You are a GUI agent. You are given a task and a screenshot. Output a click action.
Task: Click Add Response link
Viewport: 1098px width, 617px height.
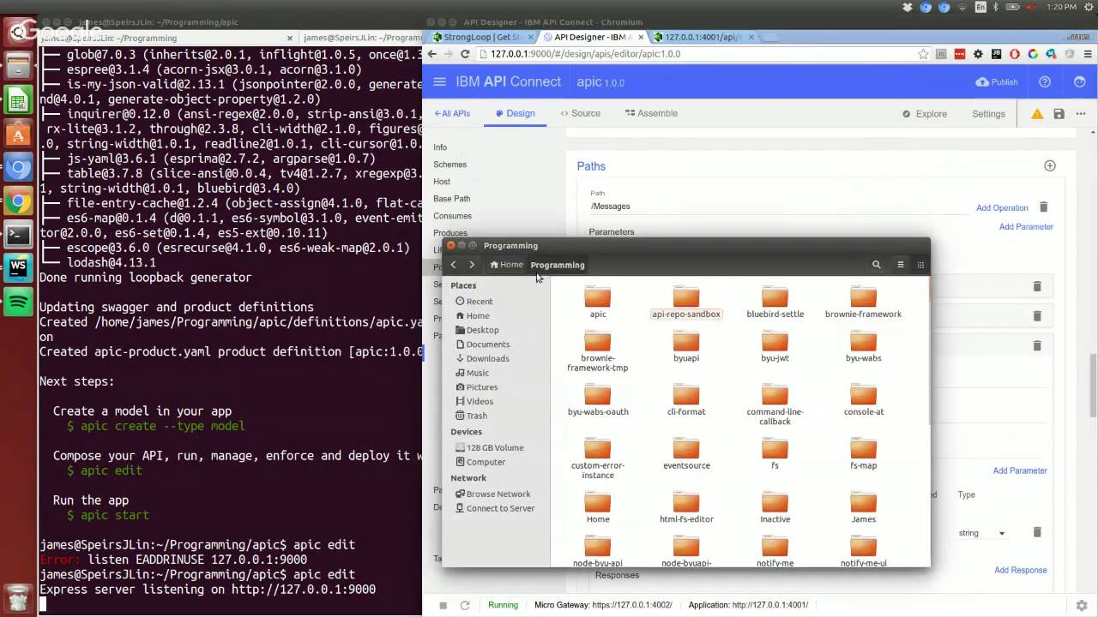pyautogui.click(x=1021, y=570)
